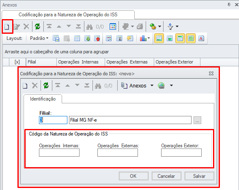Click New icon in dialog toolbar

[x=25, y=86]
